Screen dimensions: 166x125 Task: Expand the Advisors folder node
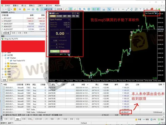tap(6, 63)
